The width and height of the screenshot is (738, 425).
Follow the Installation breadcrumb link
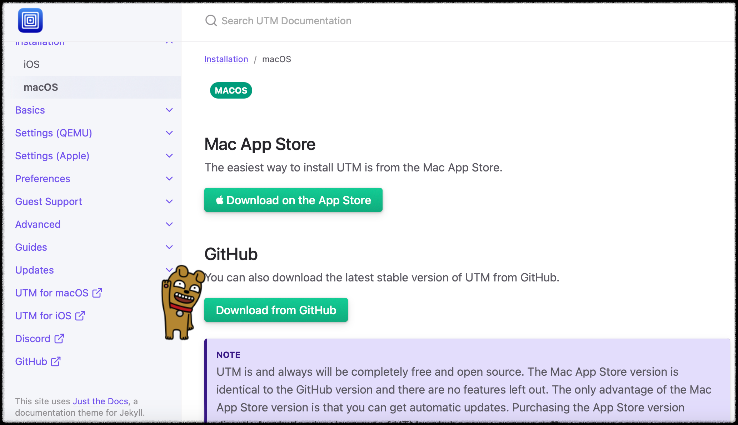point(226,59)
